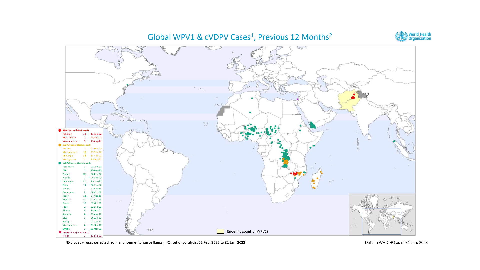Click the yellow Endemic country legend swatch
480x270 pixels.
220,231
